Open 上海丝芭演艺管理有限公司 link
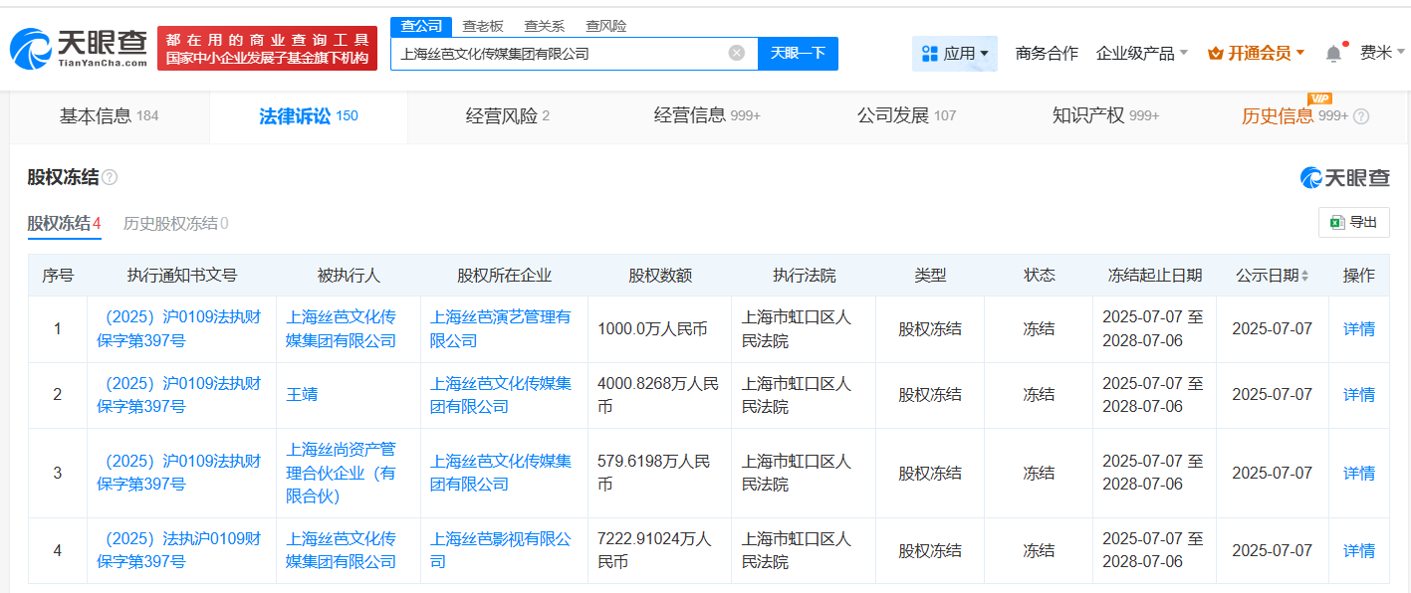1411x593 pixels. (501, 328)
